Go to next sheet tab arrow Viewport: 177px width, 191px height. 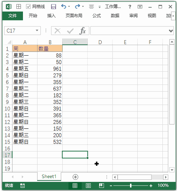point(23,177)
